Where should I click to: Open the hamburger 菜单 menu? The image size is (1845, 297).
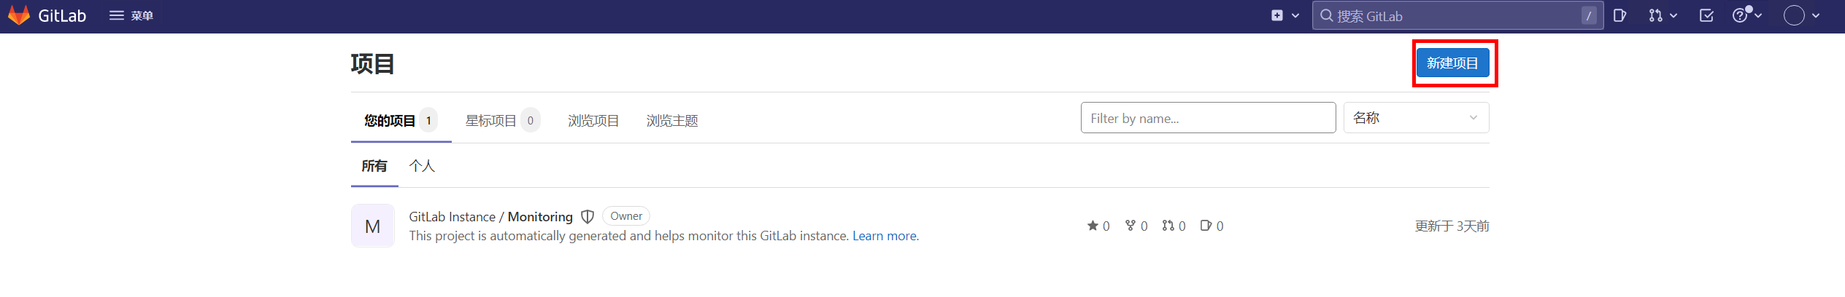[x=131, y=15]
